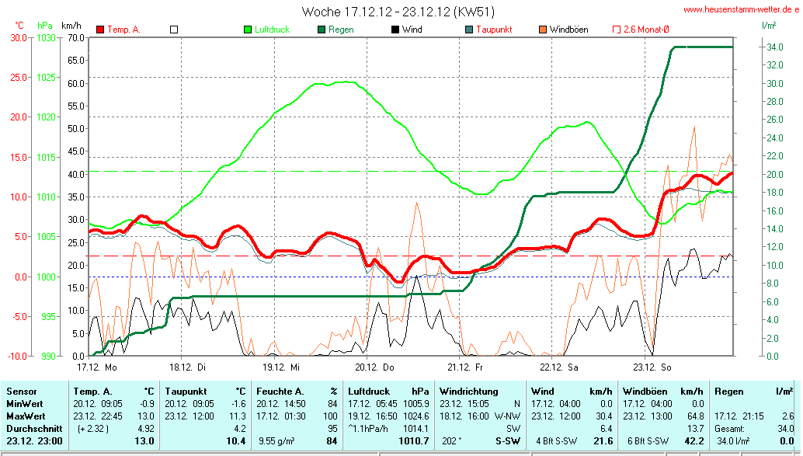Select the MaxWert row label
This screenshot has width=803, height=456.
23,416
